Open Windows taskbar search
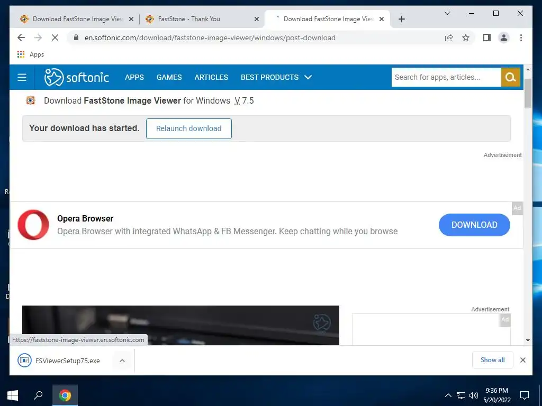 38,395
